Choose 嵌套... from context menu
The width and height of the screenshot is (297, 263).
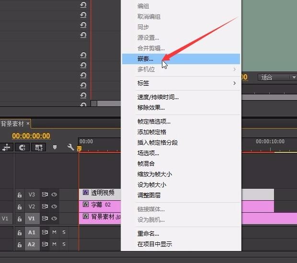tap(181, 59)
